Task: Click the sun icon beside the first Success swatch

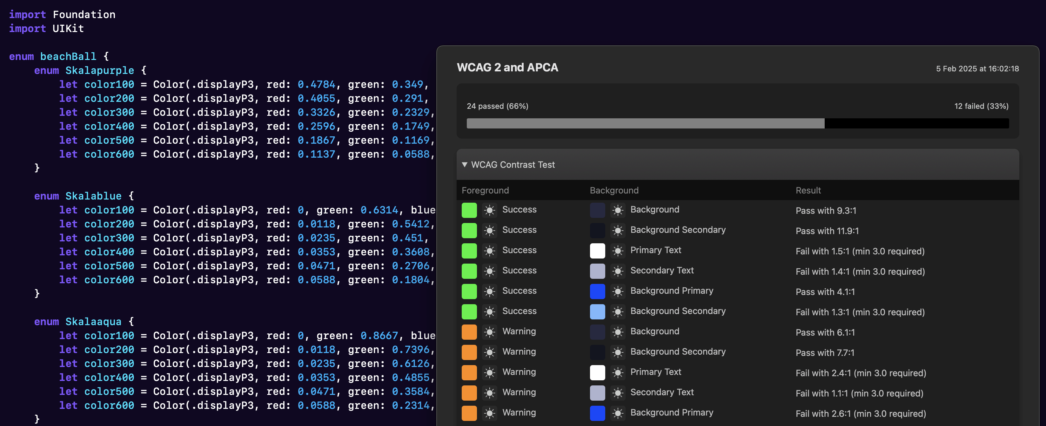Action: [490, 210]
